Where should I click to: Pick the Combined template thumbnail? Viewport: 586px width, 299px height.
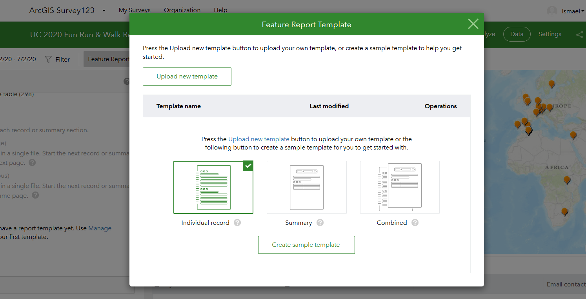(400, 187)
